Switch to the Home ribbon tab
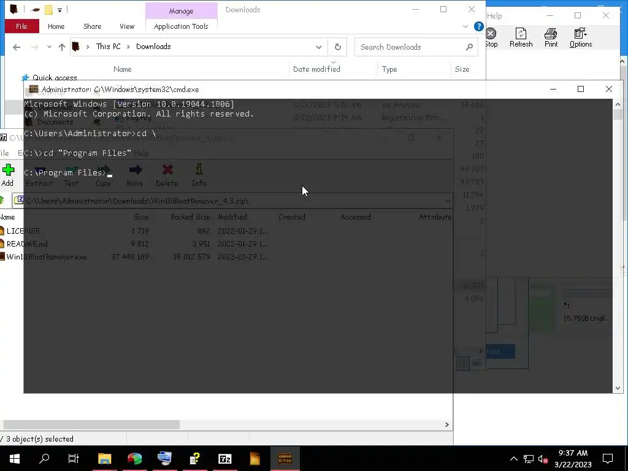Viewport: 628px width, 471px height. click(x=56, y=26)
